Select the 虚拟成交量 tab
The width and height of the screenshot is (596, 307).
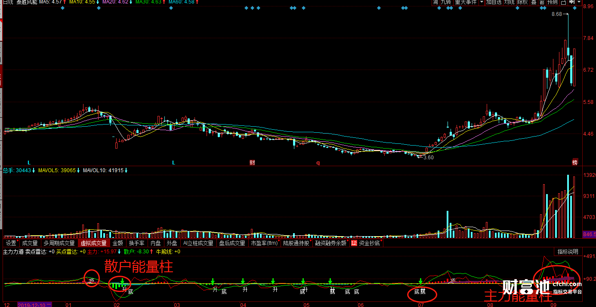coord(93,243)
